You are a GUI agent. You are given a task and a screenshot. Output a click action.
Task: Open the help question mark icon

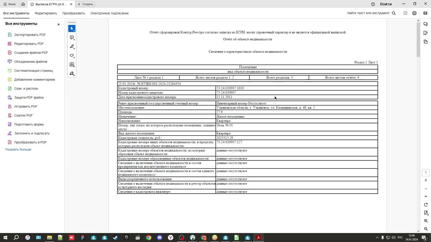[x=373, y=4]
